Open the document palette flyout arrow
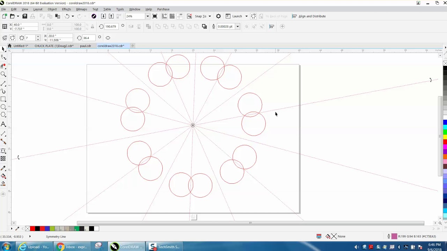The width and height of the screenshot is (447, 251). [x=12, y=229]
